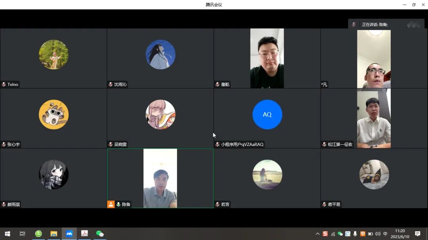Image resolution: width=428 pixels, height=240 pixels.
Task: Switch the 中 input method indicator
Action: 385,234
